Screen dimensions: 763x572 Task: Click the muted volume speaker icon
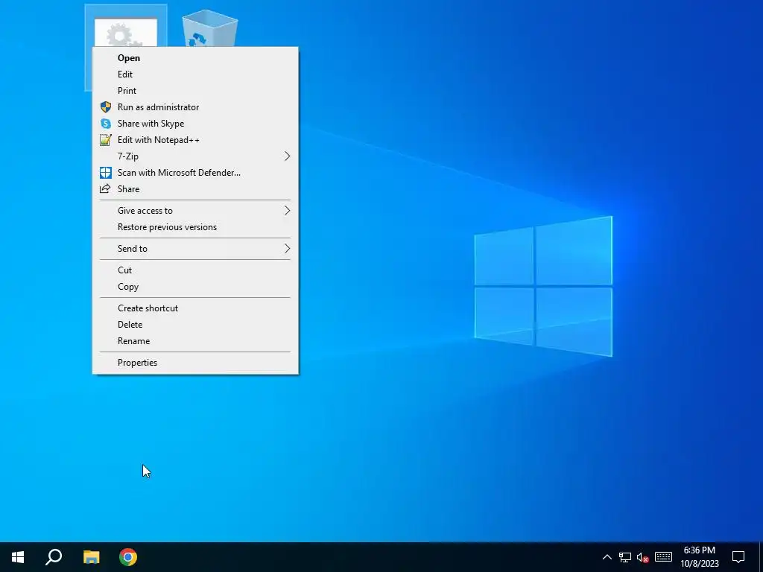tap(643, 557)
